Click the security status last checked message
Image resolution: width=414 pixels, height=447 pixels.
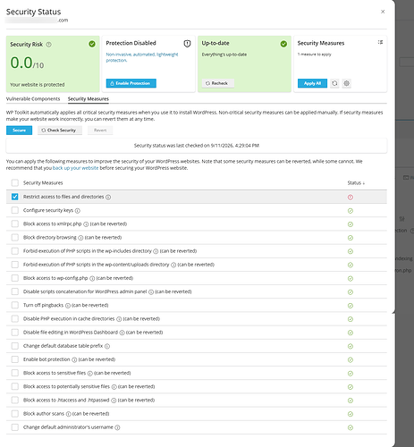tap(197, 146)
